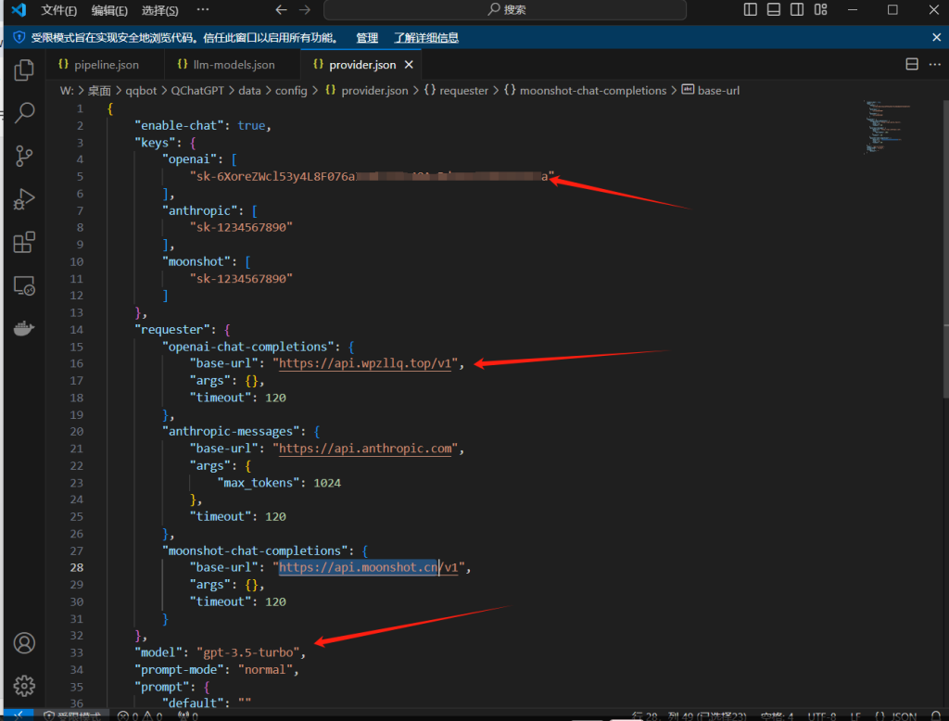Open the Manage gear icon

point(25,686)
